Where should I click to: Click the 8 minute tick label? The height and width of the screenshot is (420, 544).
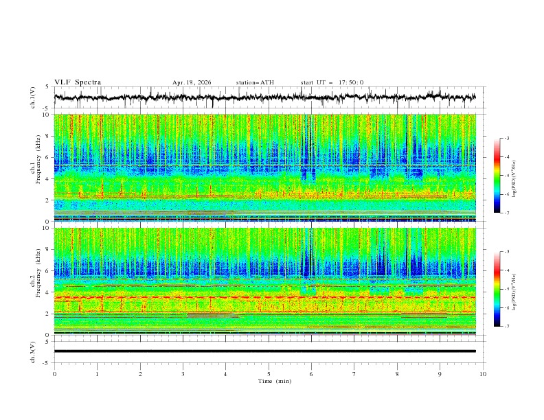pos(397,374)
